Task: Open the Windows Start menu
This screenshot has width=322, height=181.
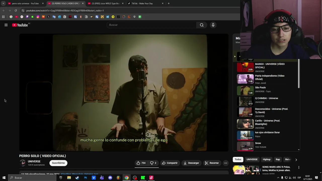Action: [x=4, y=178]
